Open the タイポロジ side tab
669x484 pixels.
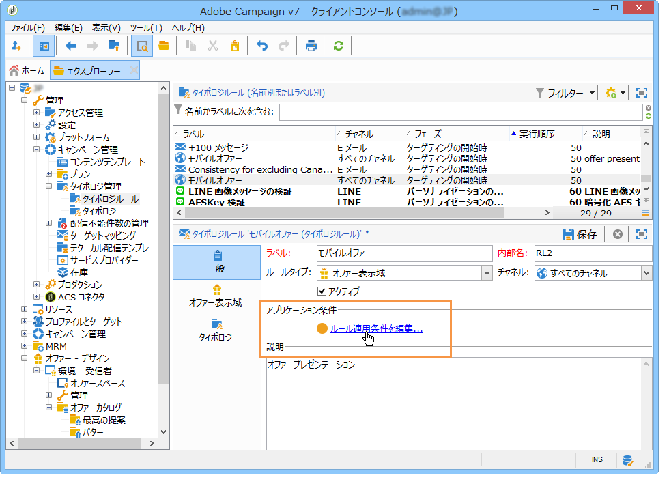tap(216, 331)
